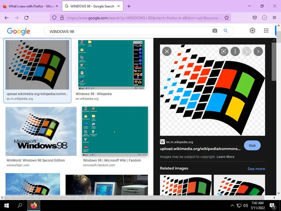The width and height of the screenshot is (281, 211).
Task: Open the first related image thumbnail
Action: 186,185
